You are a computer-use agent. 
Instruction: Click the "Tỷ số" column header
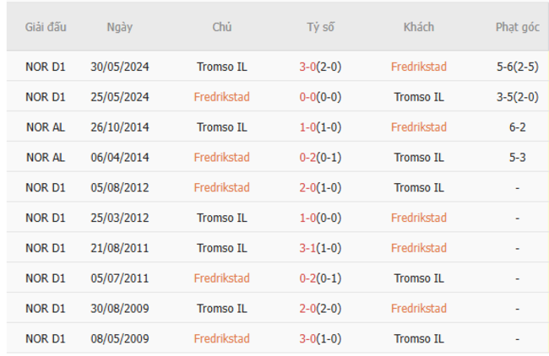(x=320, y=27)
